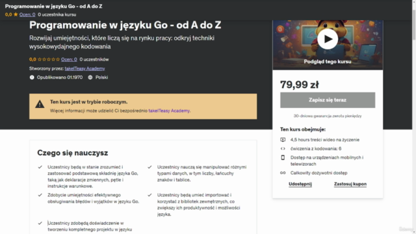Click the publication date info icon
The height and width of the screenshot is (234, 416).
[x=32, y=77]
